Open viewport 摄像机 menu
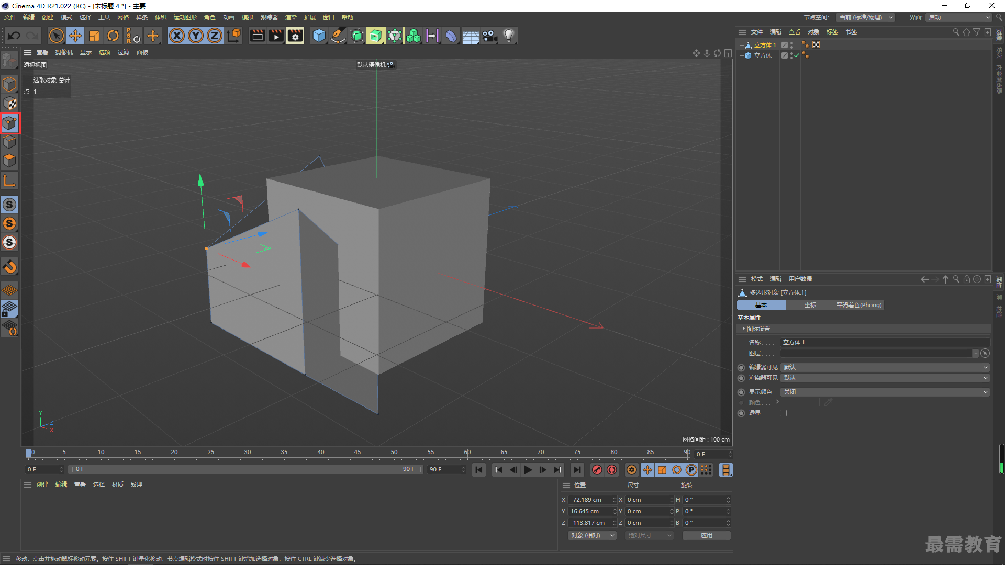This screenshot has width=1005, height=565. (64, 52)
